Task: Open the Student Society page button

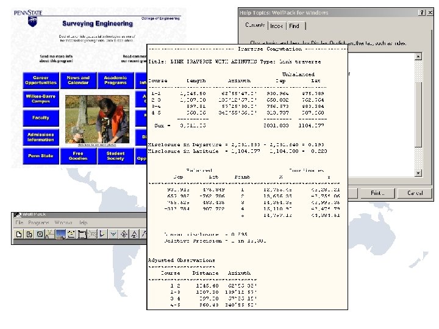Action: click(116, 156)
